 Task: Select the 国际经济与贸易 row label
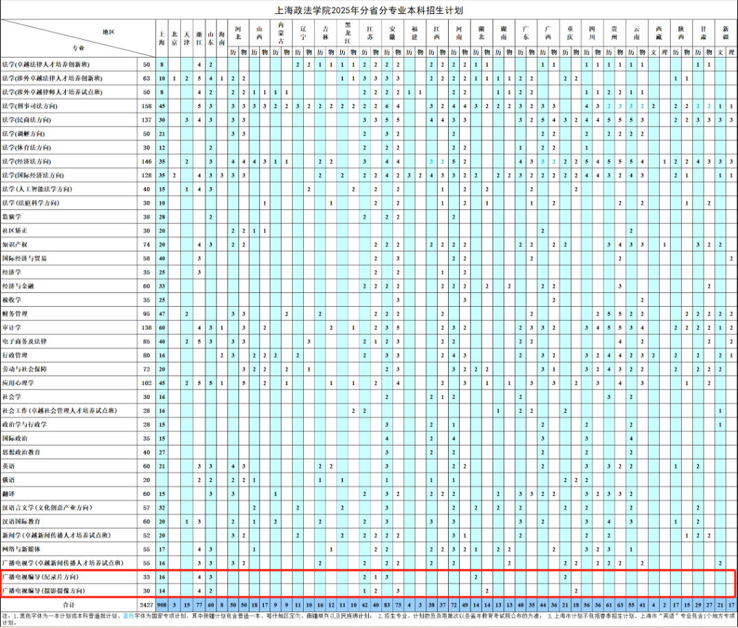tap(25, 258)
